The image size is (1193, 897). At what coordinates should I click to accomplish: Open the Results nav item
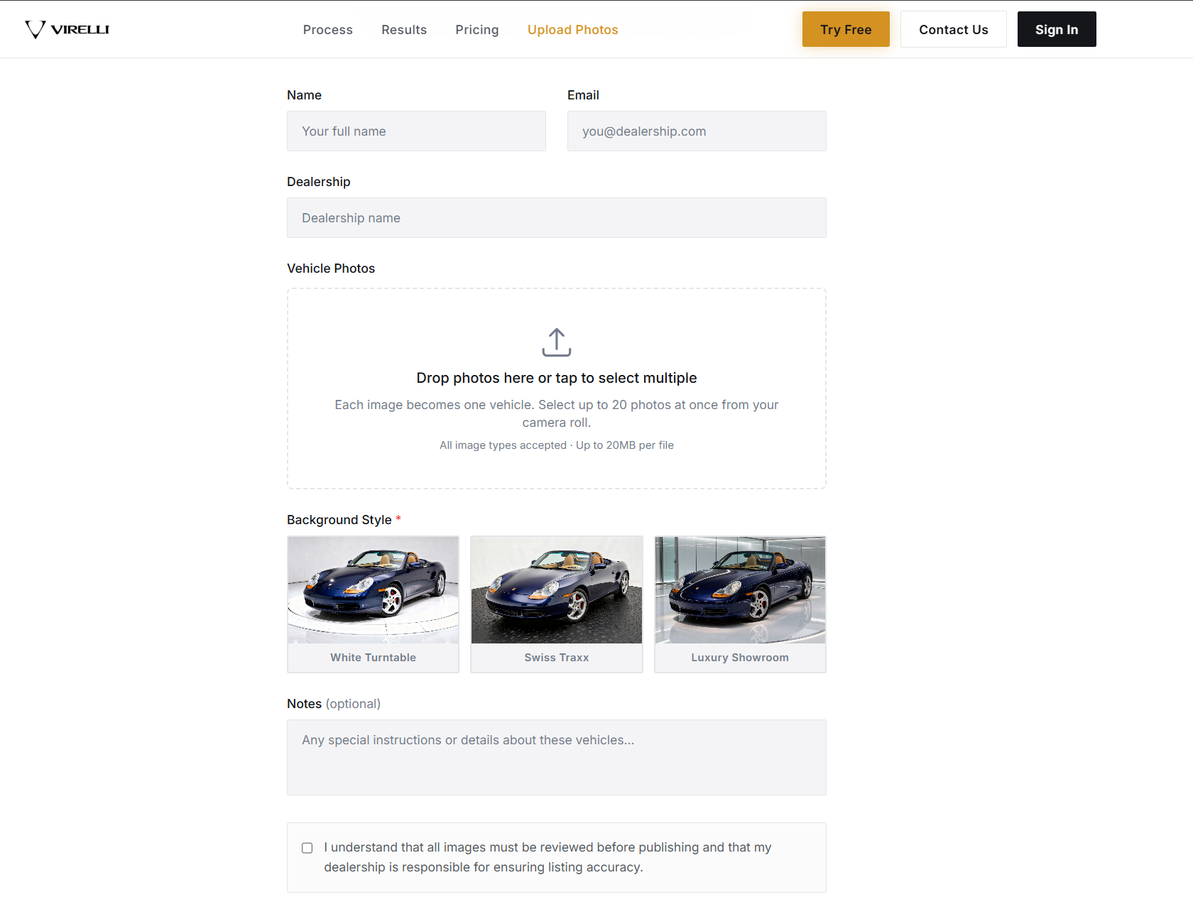tap(404, 30)
